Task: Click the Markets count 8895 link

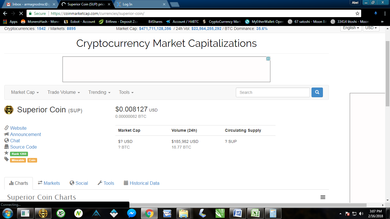Action: tap(71, 29)
